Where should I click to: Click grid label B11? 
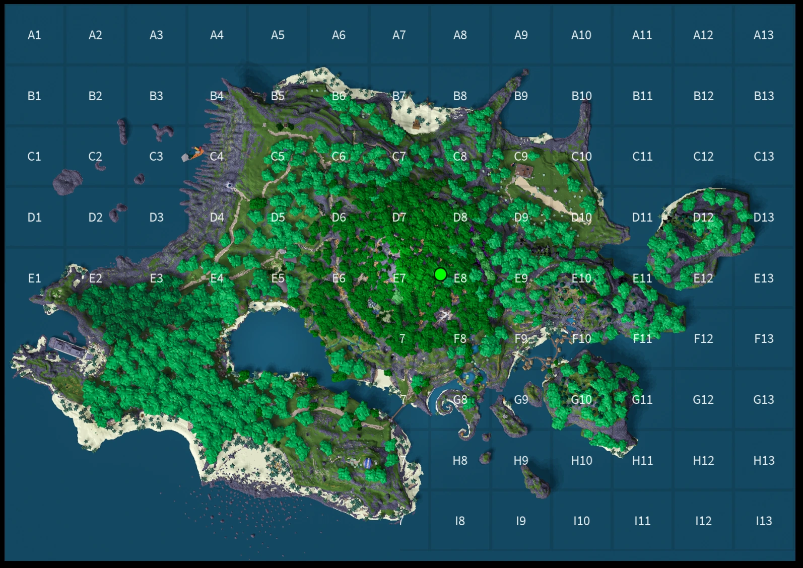pos(642,96)
